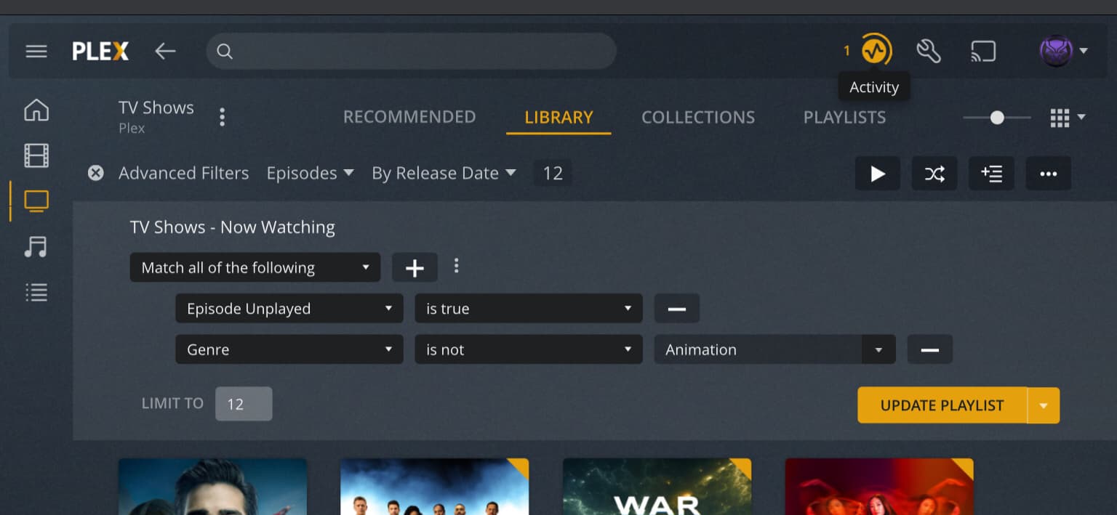Open the Episodes type dropdown
Viewport: 1117px width, 515px height.
click(x=310, y=173)
